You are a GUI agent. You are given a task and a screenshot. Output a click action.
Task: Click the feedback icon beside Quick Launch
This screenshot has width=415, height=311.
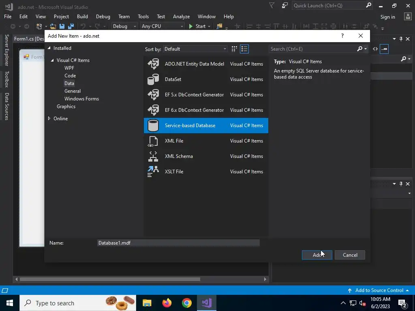click(x=285, y=5)
